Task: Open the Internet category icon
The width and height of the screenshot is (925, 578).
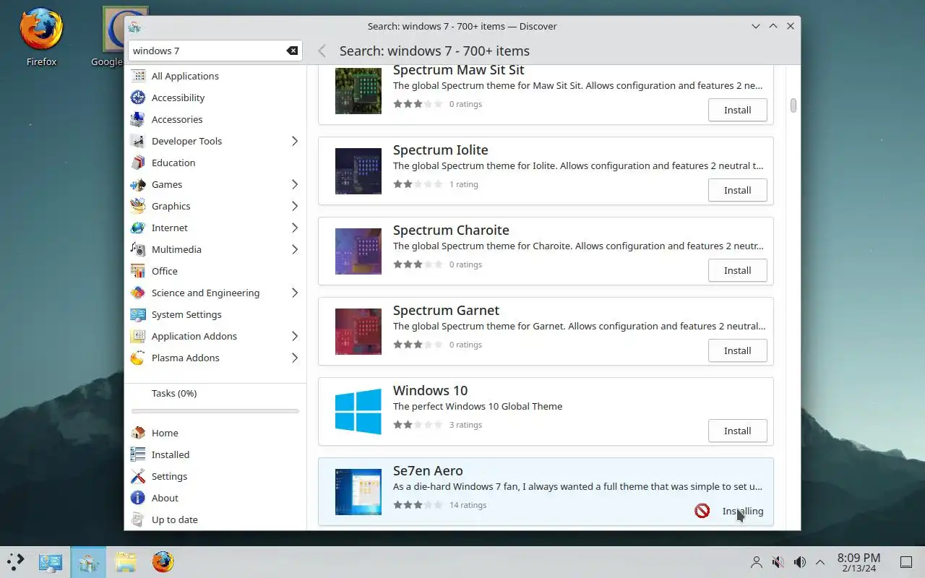Action: point(138,228)
